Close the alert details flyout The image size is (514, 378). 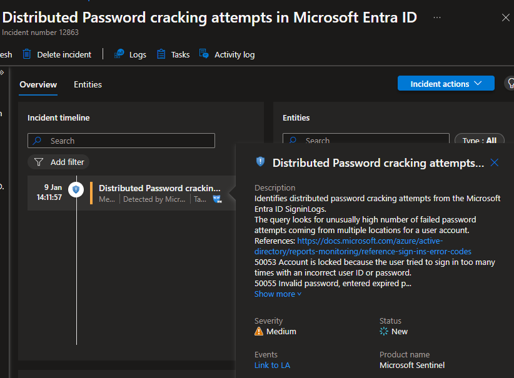pos(495,162)
